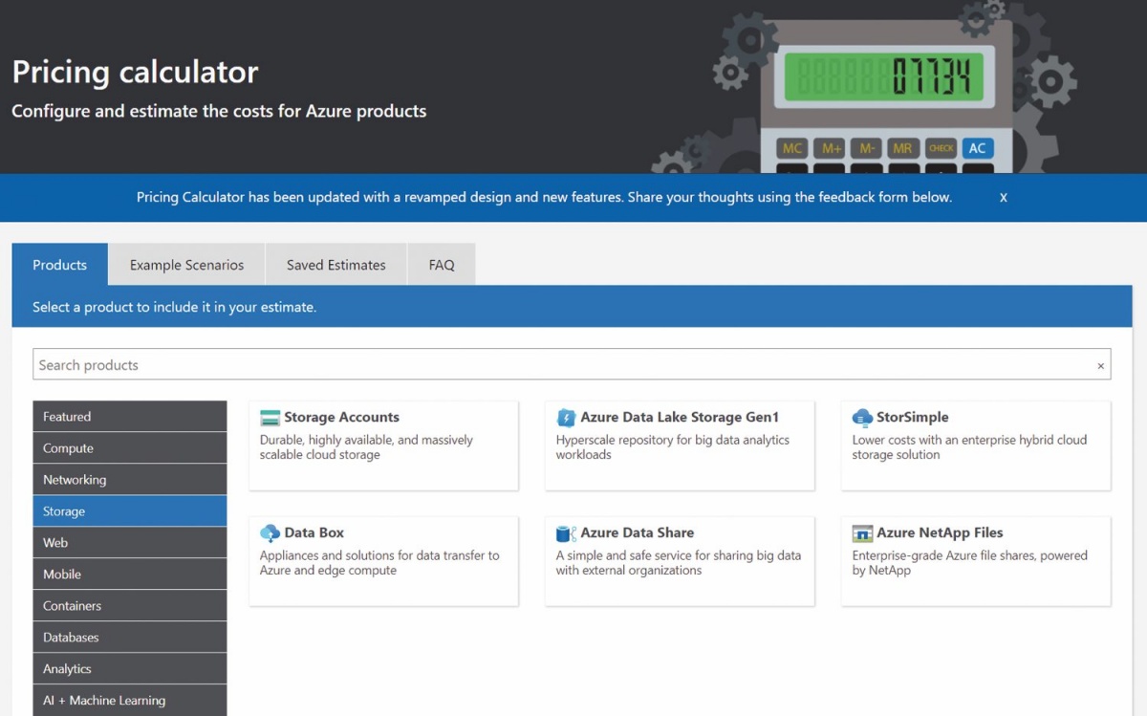Image resolution: width=1147 pixels, height=716 pixels.
Task: Open the Saved Estimates tab
Action: click(x=336, y=265)
